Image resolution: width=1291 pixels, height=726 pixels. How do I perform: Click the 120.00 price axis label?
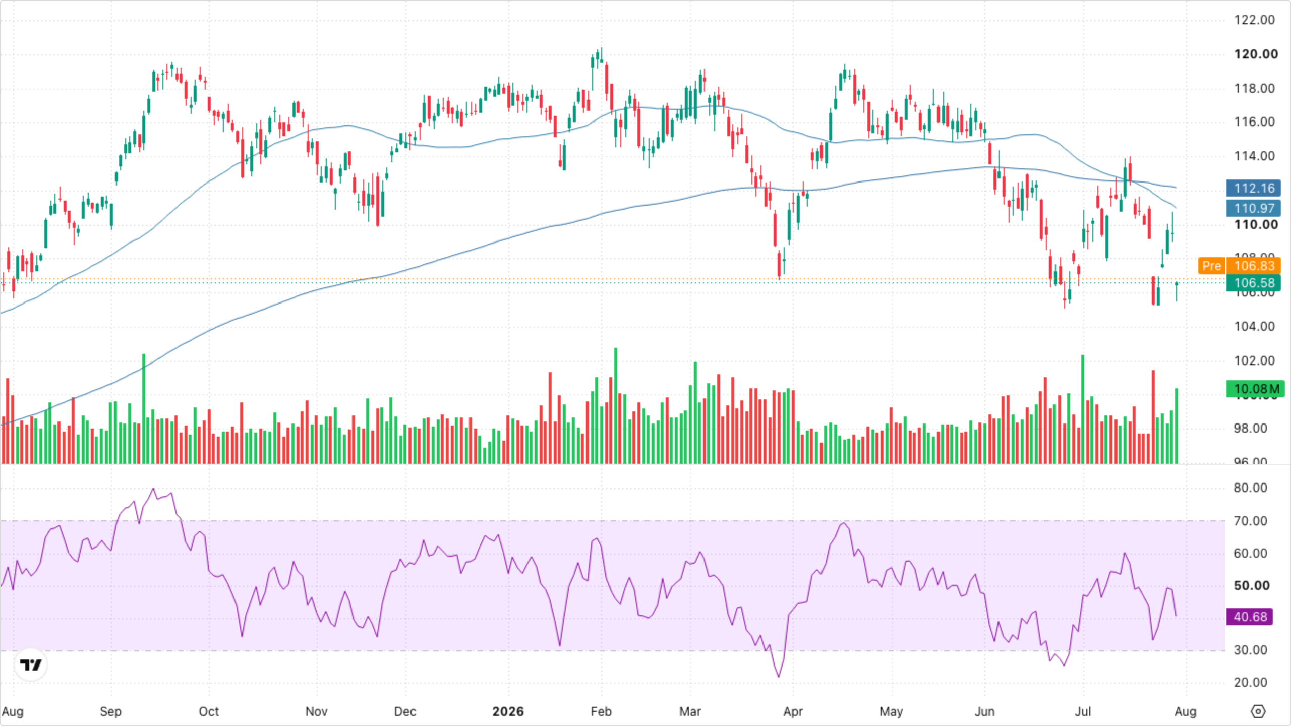[1256, 54]
